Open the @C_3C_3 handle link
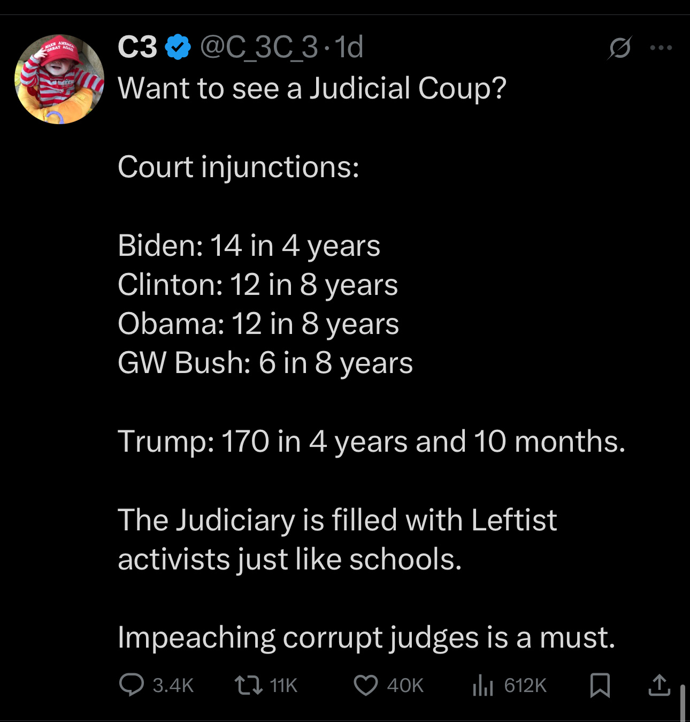The image size is (690, 722). click(x=259, y=47)
